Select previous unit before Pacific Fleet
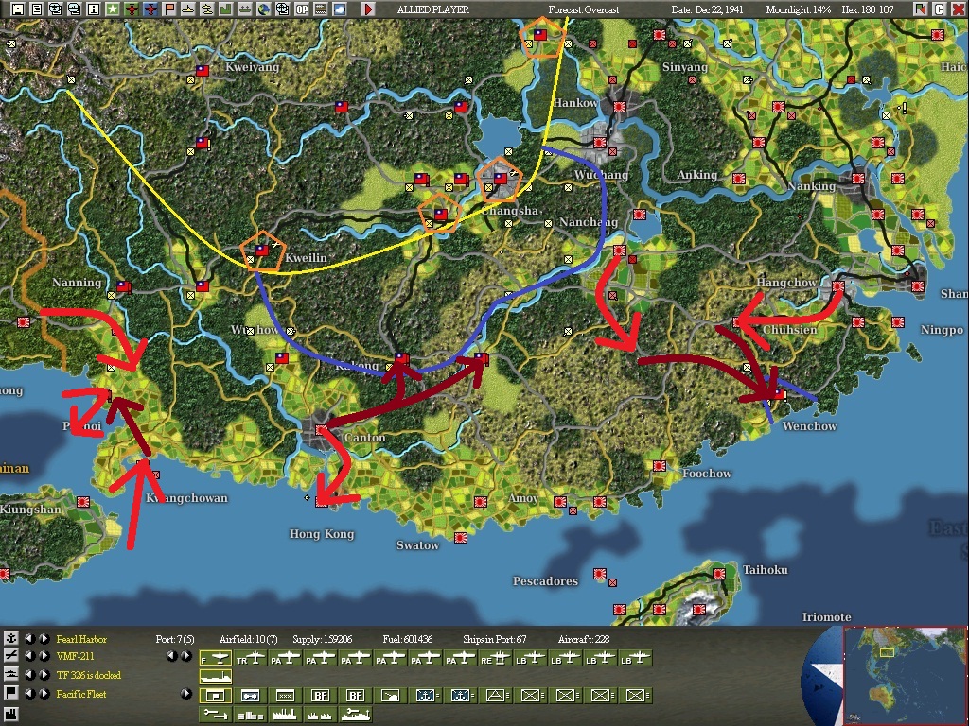 click(29, 693)
